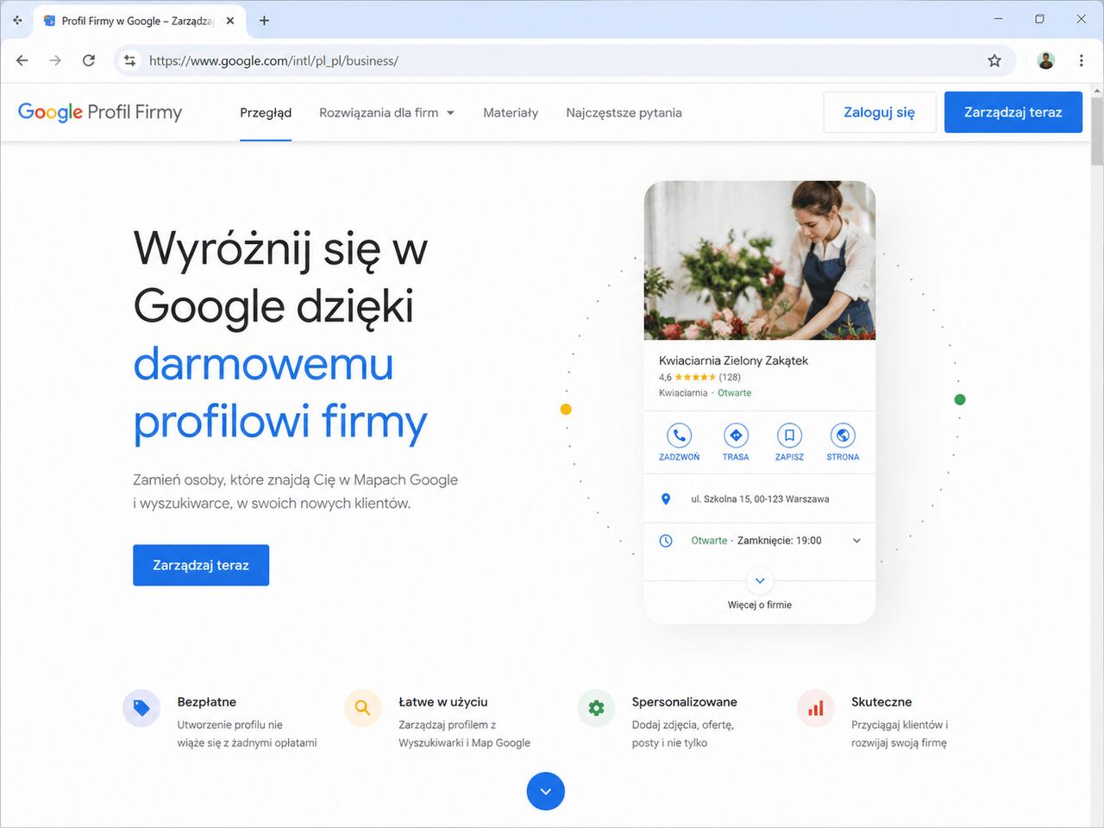
Task: Tap the STRONA globe icon
Action: coord(843,436)
